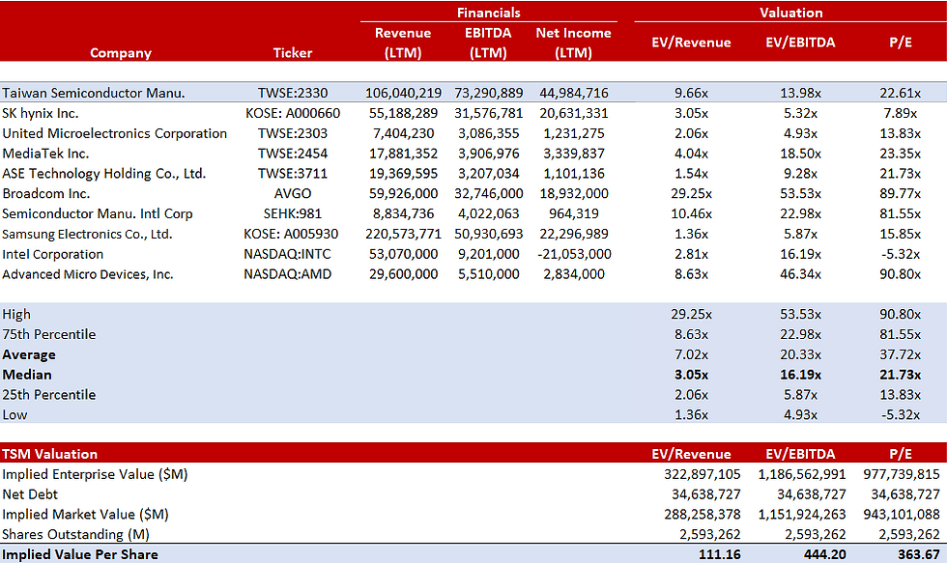Select the High statistics row label

16,315
